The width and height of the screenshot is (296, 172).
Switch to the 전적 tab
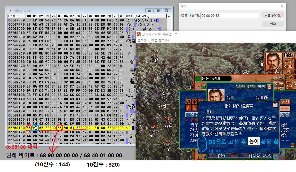[x=261, y=87]
